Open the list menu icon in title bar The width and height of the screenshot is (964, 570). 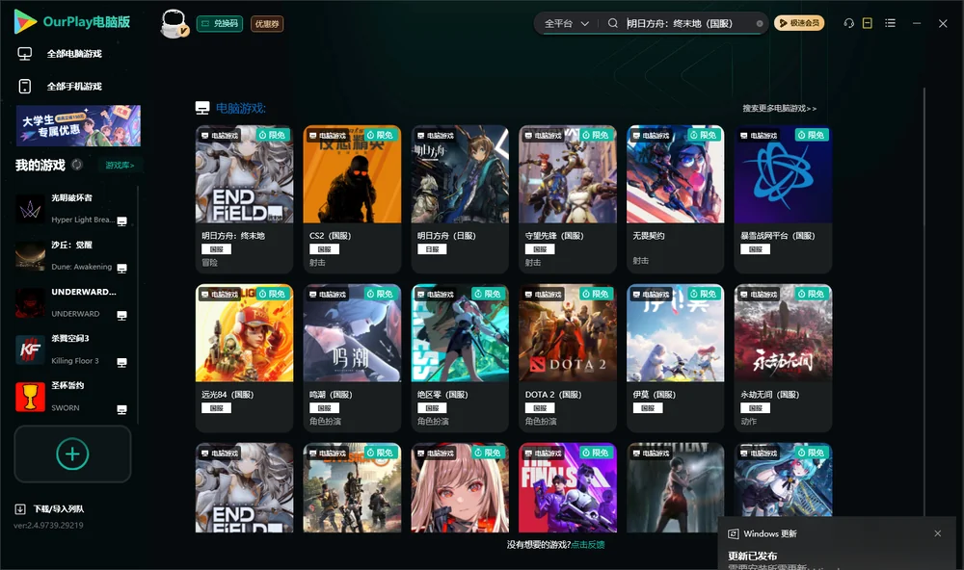[x=890, y=23]
